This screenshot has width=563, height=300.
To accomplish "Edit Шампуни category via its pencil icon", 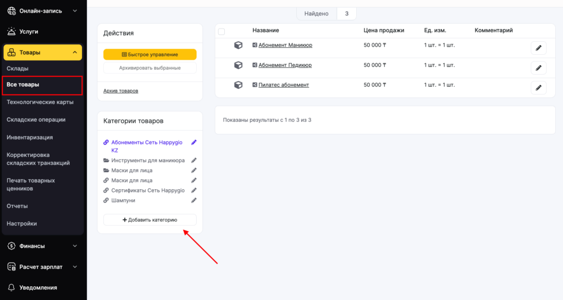I will pos(194,201).
